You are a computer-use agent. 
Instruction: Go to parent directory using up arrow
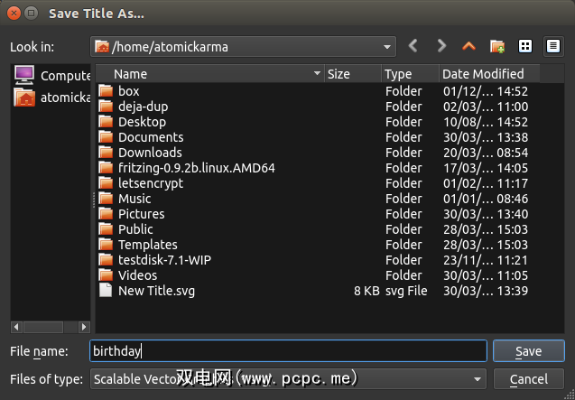(x=468, y=45)
